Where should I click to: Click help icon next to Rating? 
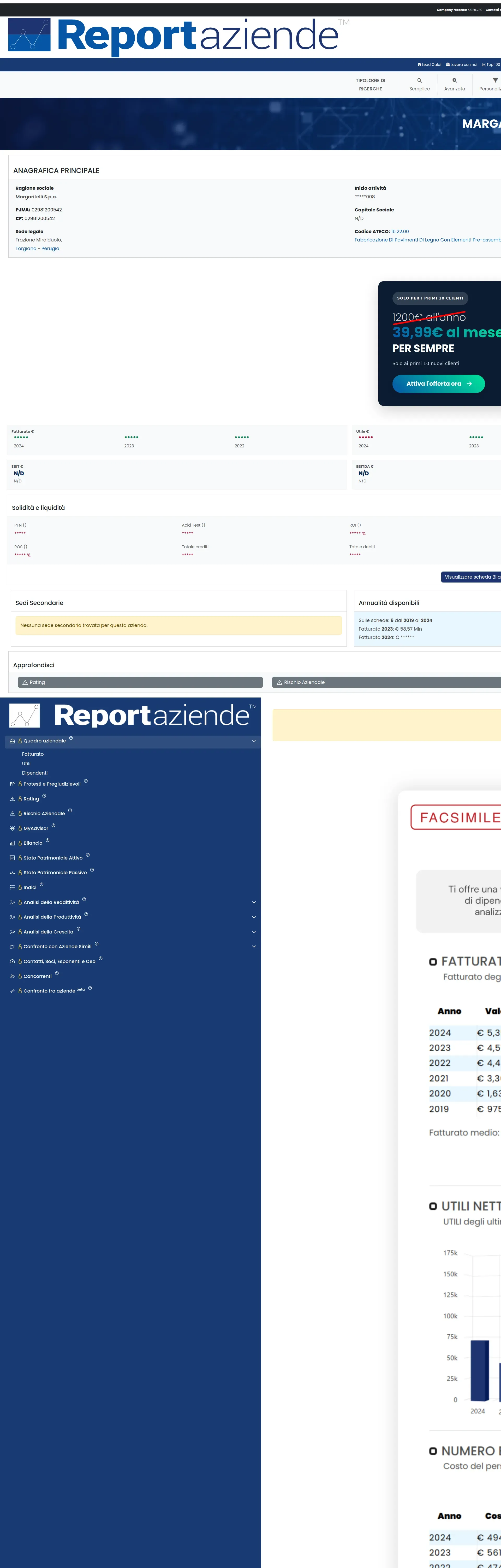tap(44, 796)
